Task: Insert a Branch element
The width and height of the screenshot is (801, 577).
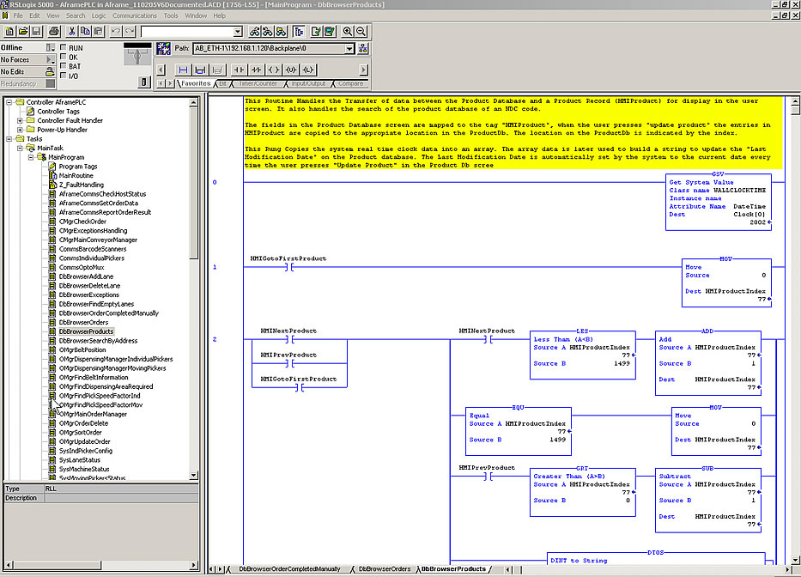Action: click(x=200, y=70)
